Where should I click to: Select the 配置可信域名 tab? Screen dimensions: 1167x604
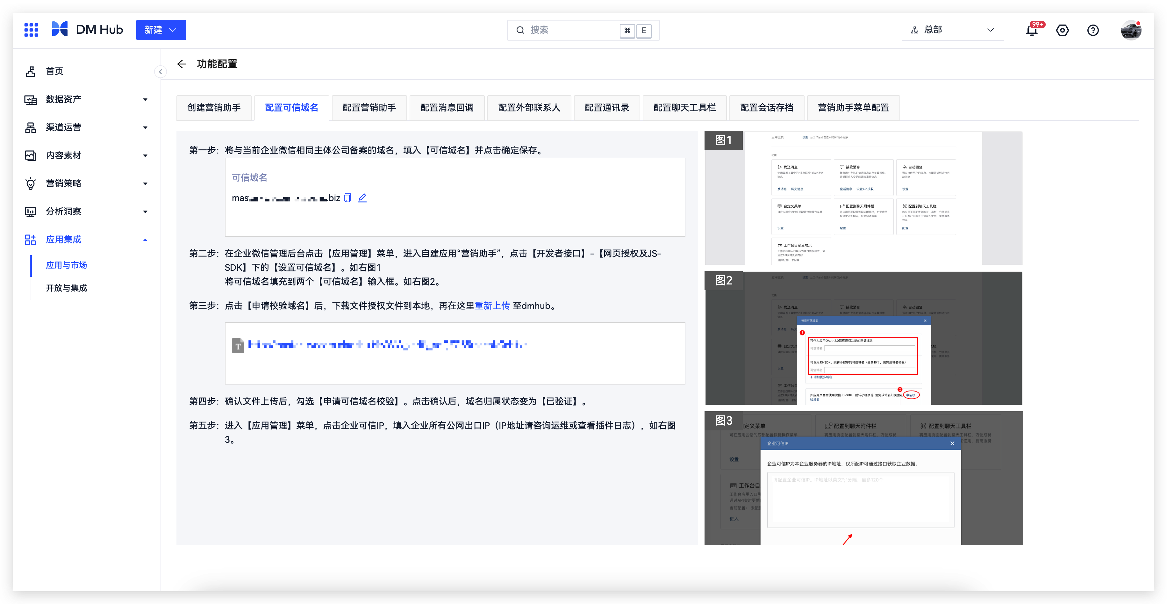pos(291,108)
